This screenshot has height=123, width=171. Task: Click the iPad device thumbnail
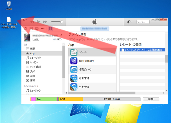pos(27,37)
